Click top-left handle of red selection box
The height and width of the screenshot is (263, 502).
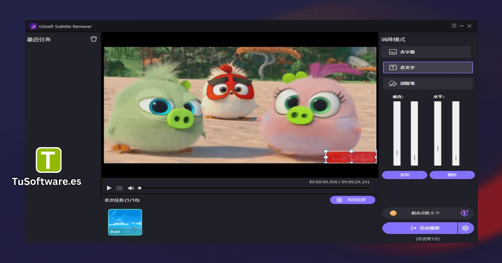pyautogui.click(x=326, y=151)
